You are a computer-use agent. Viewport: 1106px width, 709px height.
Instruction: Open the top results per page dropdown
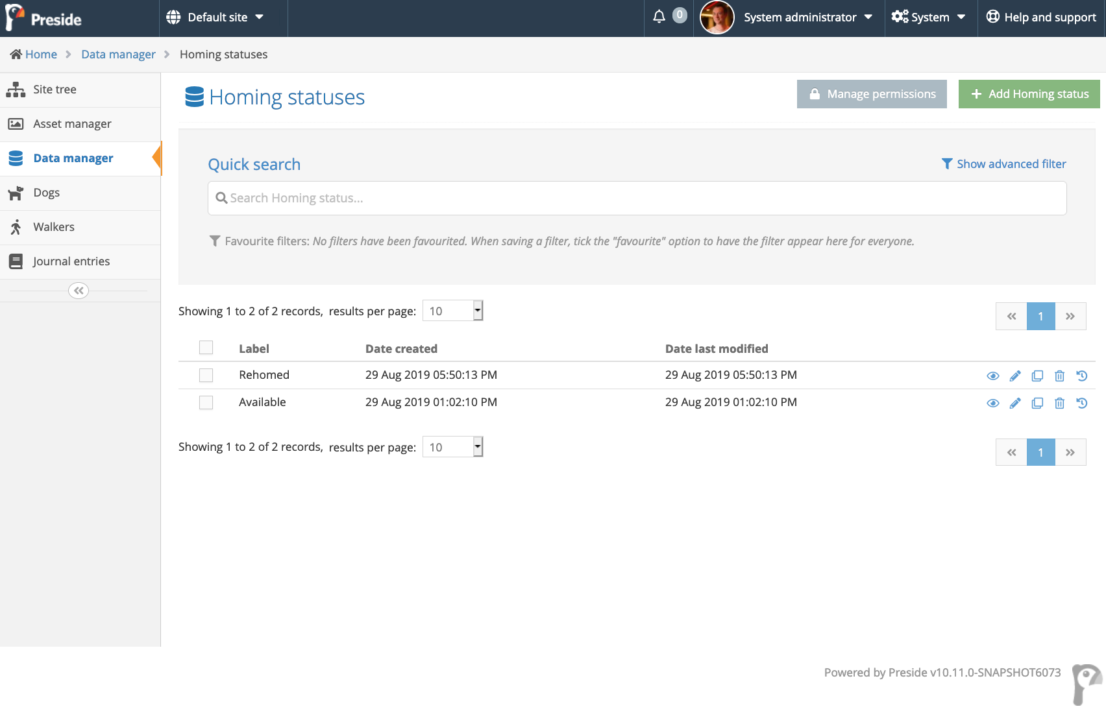tap(452, 311)
